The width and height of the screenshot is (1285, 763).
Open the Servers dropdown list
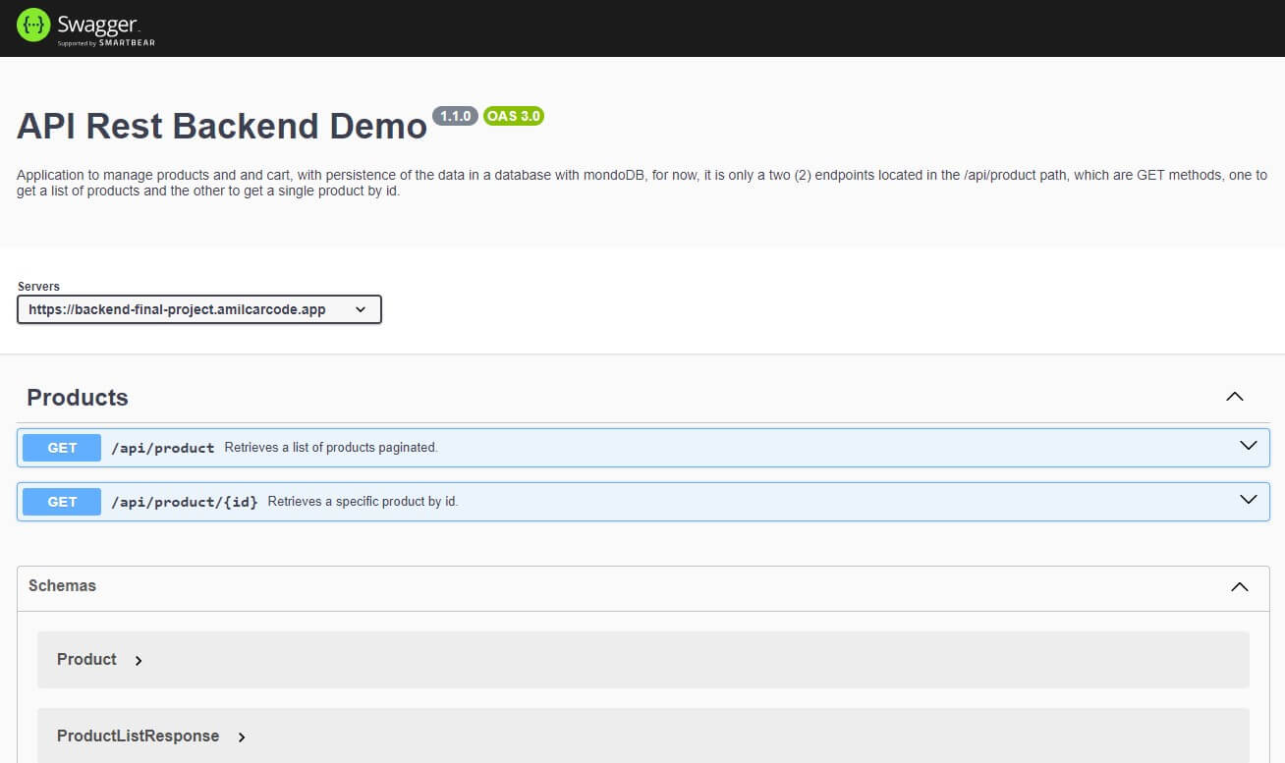[x=198, y=309]
